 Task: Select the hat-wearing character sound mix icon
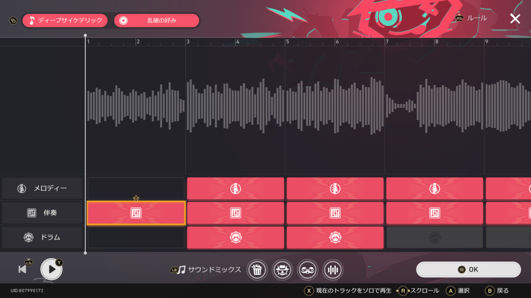pos(282,270)
